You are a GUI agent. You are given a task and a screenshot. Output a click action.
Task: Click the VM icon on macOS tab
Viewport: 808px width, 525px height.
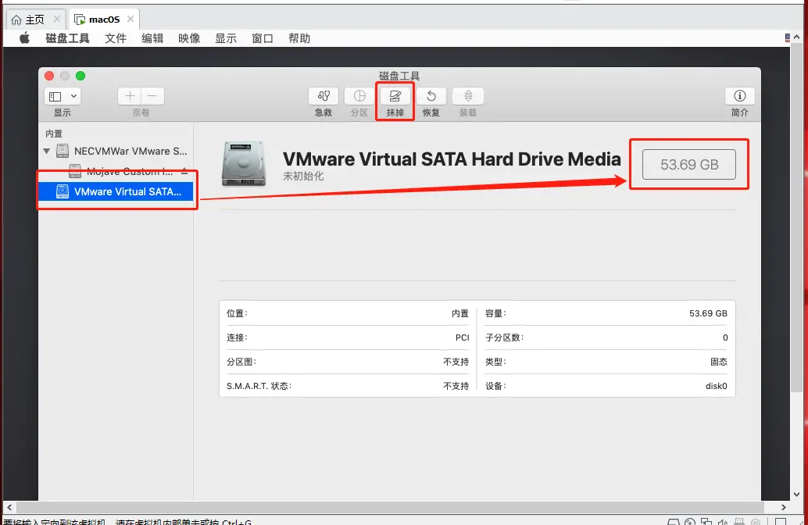(x=80, y=20)
